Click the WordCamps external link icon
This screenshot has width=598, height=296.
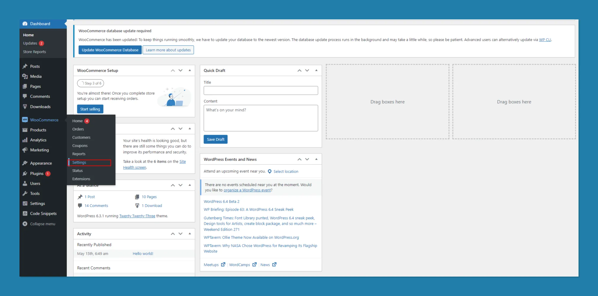[254, 265]
